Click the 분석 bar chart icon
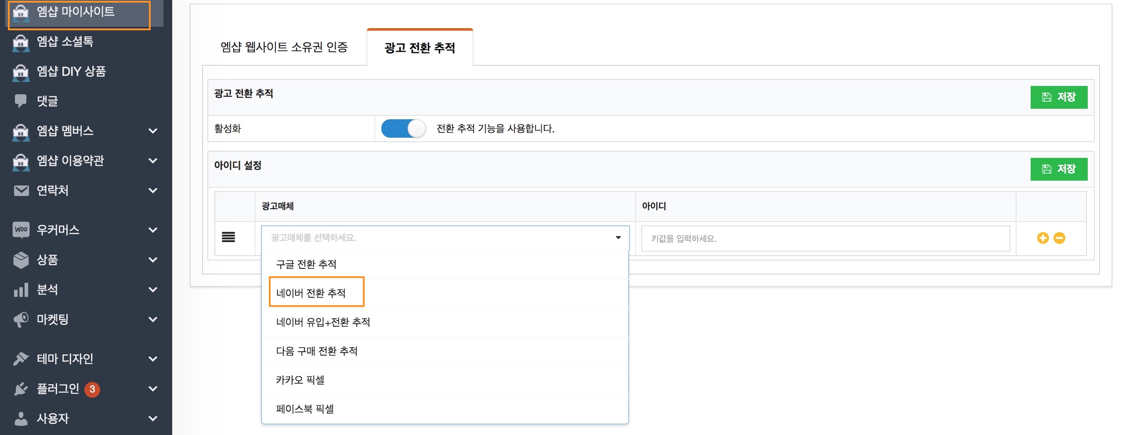The height and width of the screenshot is (435, 1122). click(21, 289)
